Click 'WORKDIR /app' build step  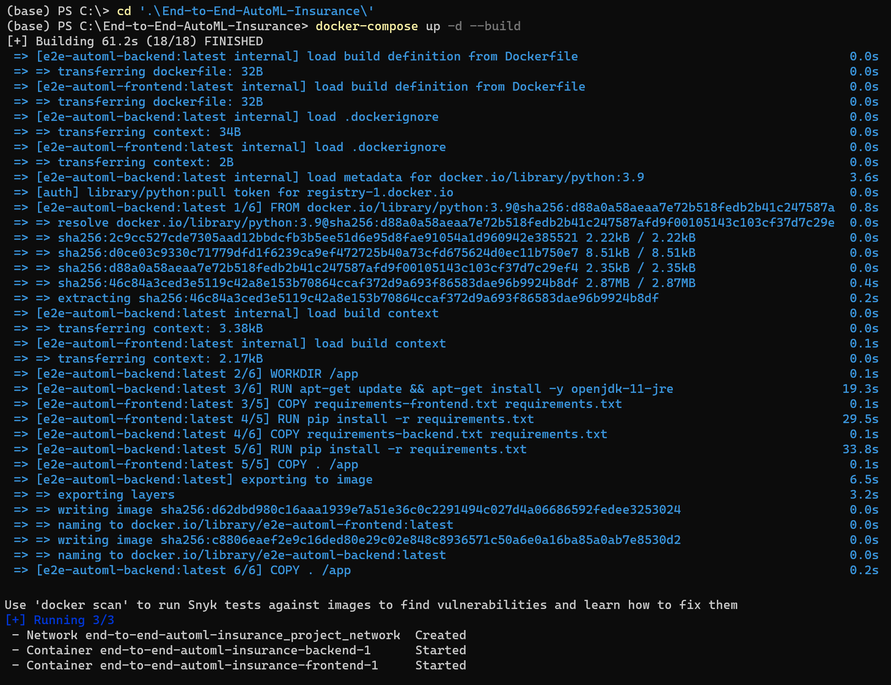pyautogui.click(x=314, y=374)
